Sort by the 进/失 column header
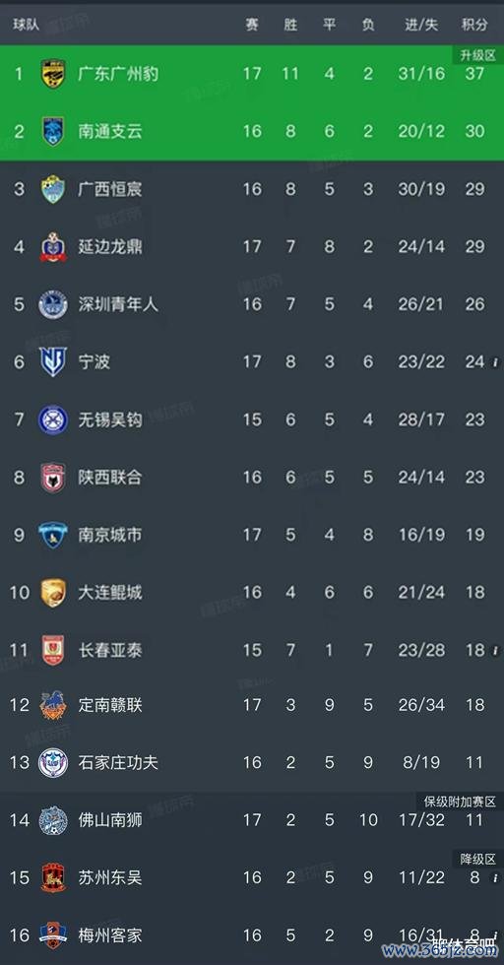 (421, 25)
